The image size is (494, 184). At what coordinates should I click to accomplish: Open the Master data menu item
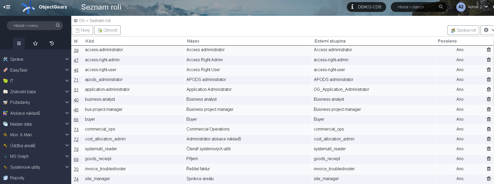21,124
